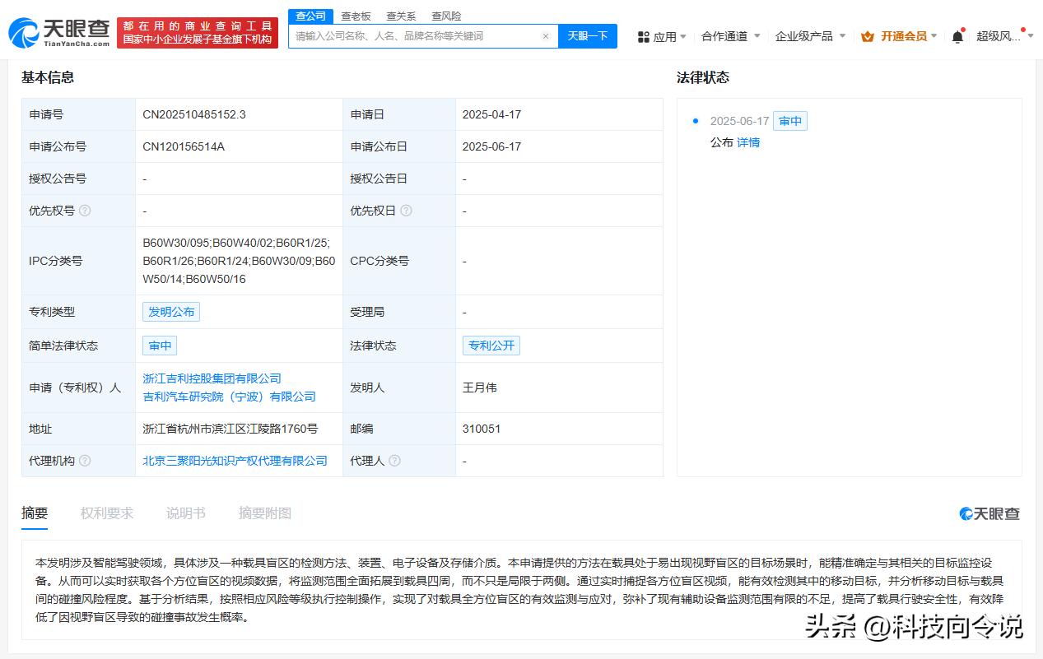
Task: Click the 2025-06-17 date in legal timeline
Action: [739, 121]
